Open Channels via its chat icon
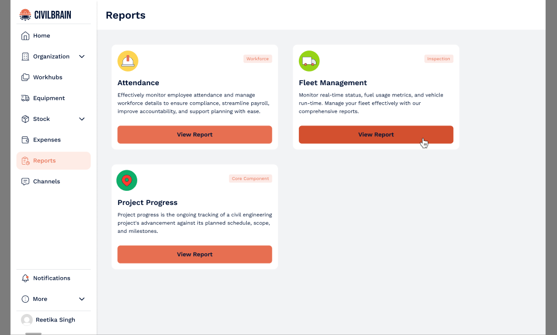 click(25, 181)
